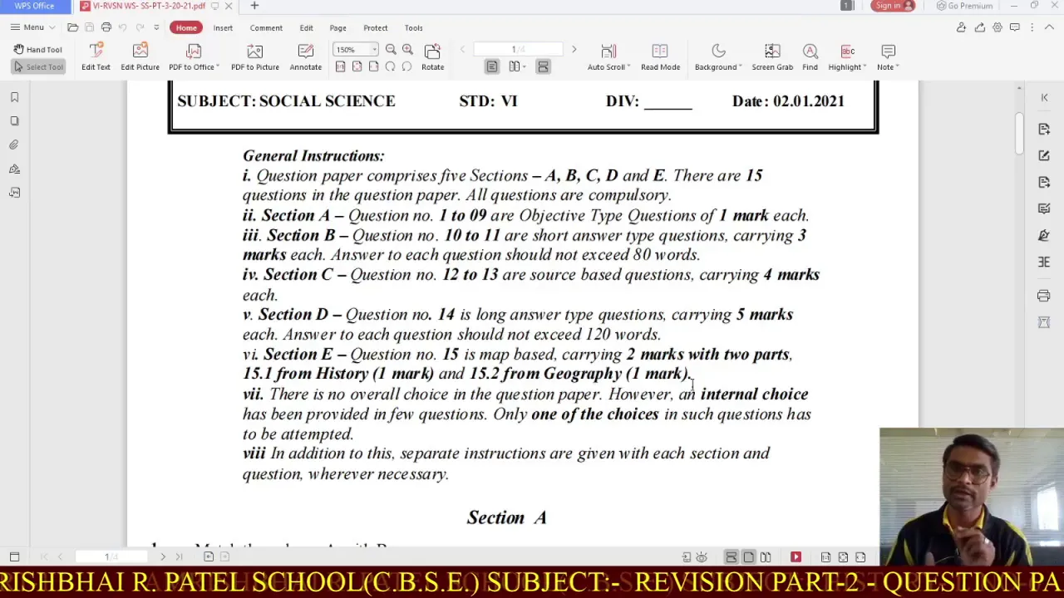Start Screen Grab tool
Viewport: 1064px width, 598px height.
click(x=772, y=57)
